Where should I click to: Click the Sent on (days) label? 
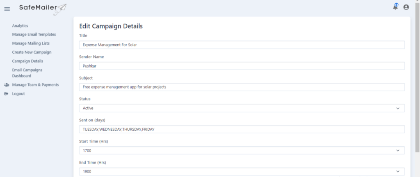pos(92,120)
